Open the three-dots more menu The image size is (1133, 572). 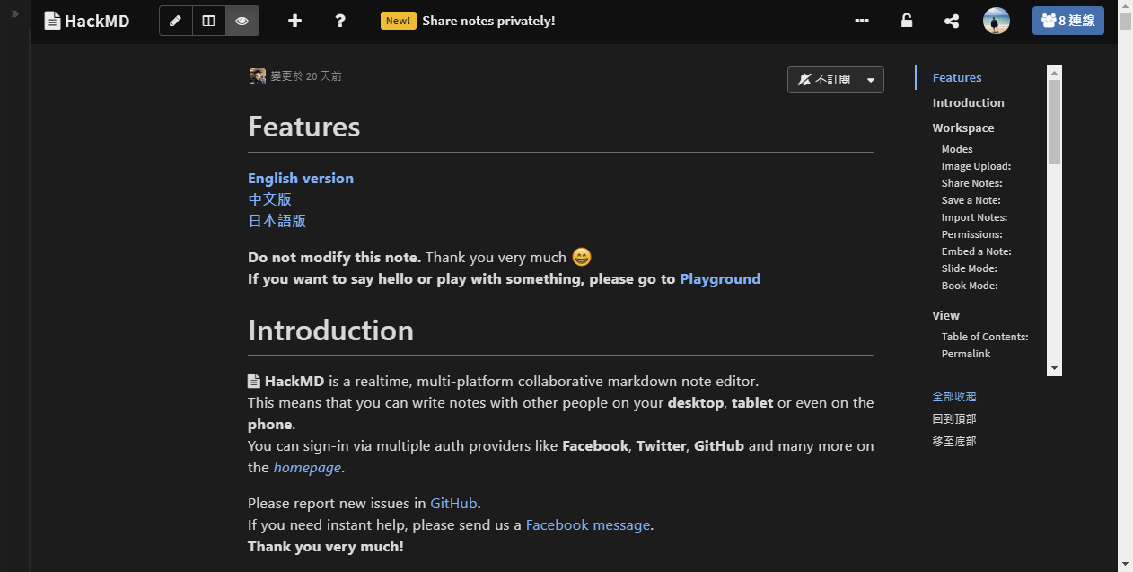[862, 21]
